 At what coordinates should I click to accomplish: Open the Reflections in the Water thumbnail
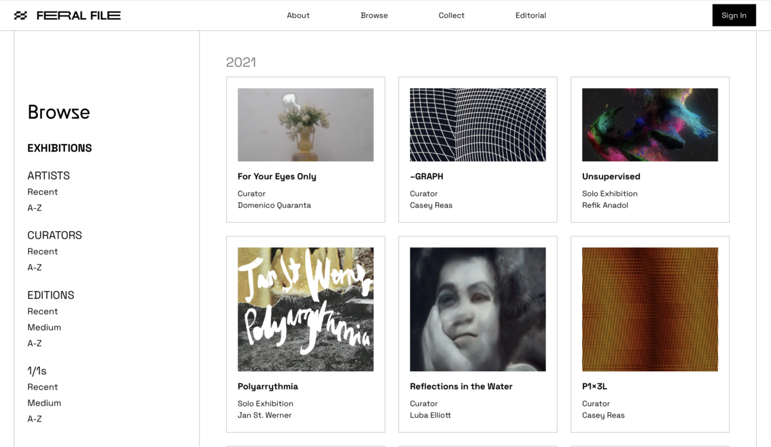[x=478, y=310]
